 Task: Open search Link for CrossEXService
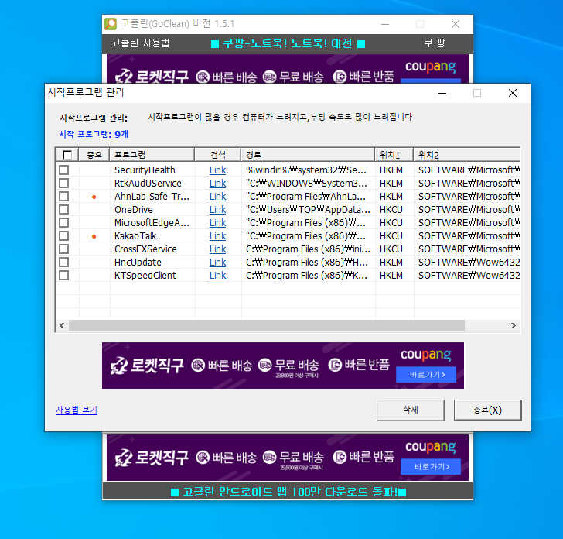(217, 249)
